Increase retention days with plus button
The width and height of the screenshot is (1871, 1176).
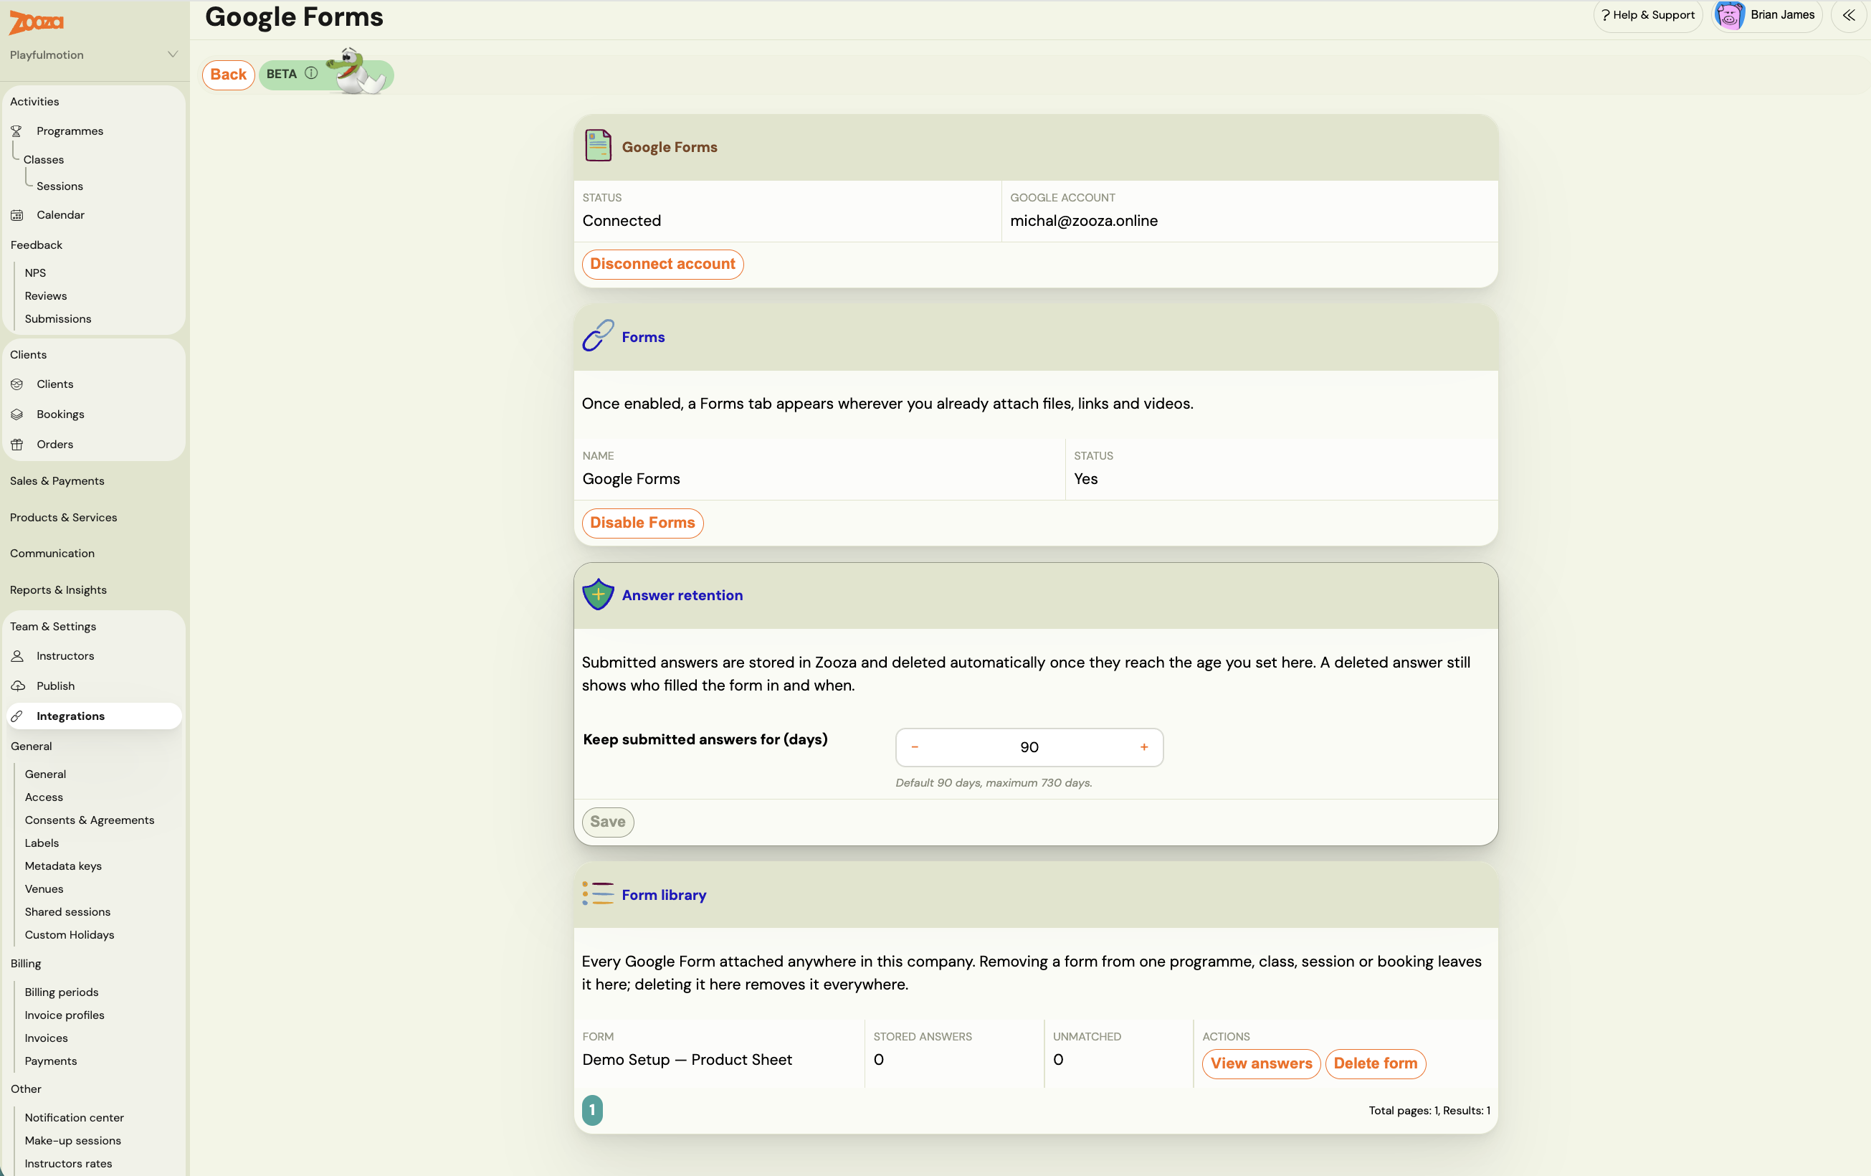tap(1143, 747)
